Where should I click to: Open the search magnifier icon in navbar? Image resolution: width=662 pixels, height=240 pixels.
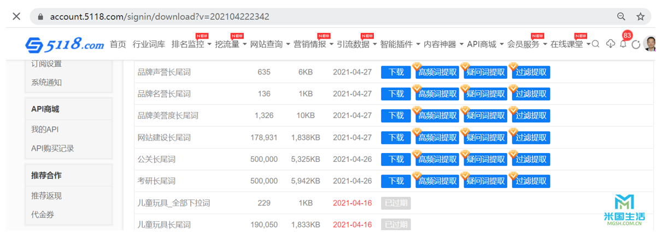[x=596, y=44]
